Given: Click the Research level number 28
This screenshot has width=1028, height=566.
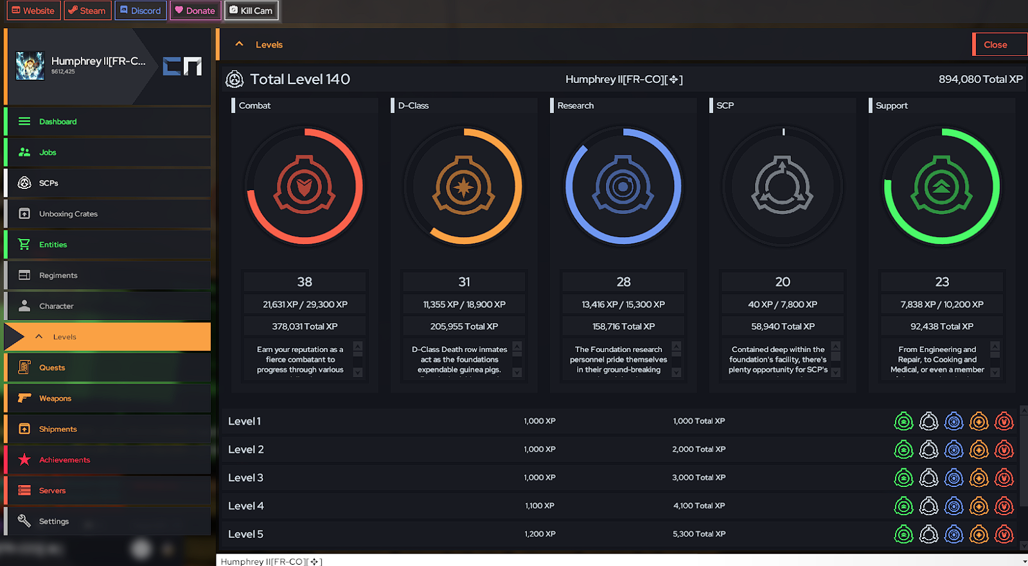Looking at the screenshot, I should (623, 282).
